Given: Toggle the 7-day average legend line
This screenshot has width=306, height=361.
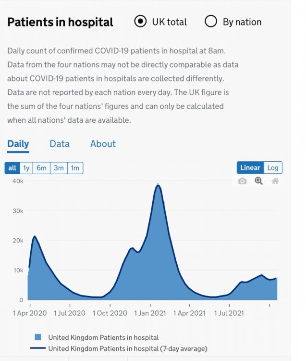Looking at the screenshot, I should (37, 348).
